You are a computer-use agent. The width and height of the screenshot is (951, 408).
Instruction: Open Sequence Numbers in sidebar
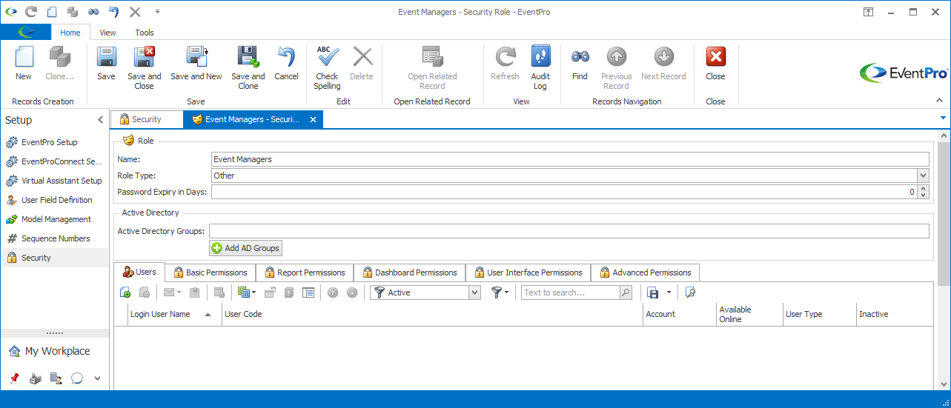(x=56, y=238)
